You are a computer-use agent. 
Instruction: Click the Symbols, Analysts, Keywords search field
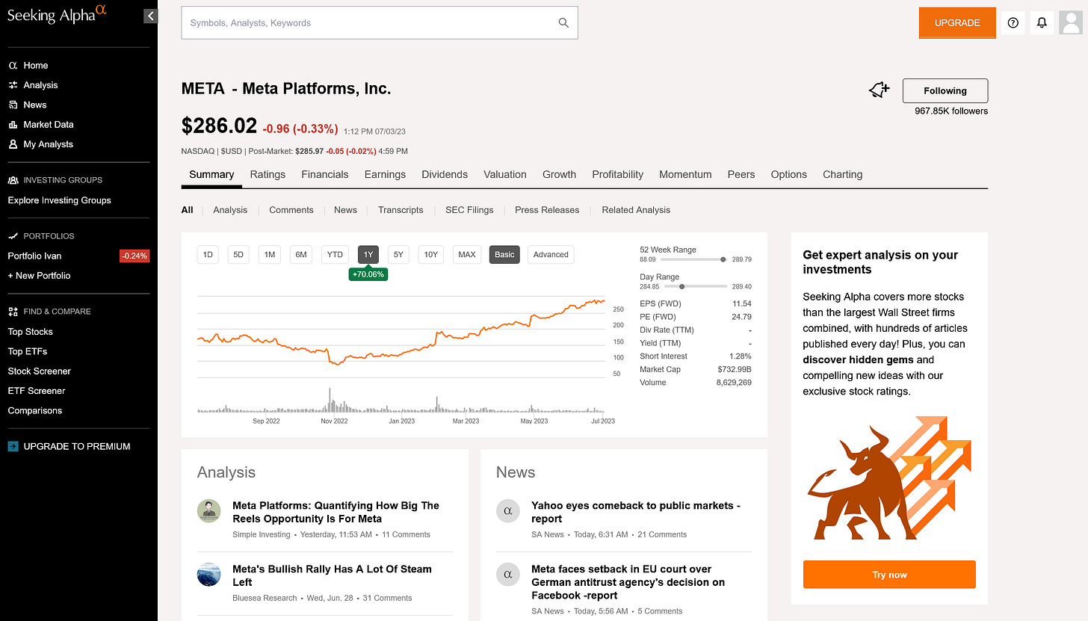(x=380, y=23)
